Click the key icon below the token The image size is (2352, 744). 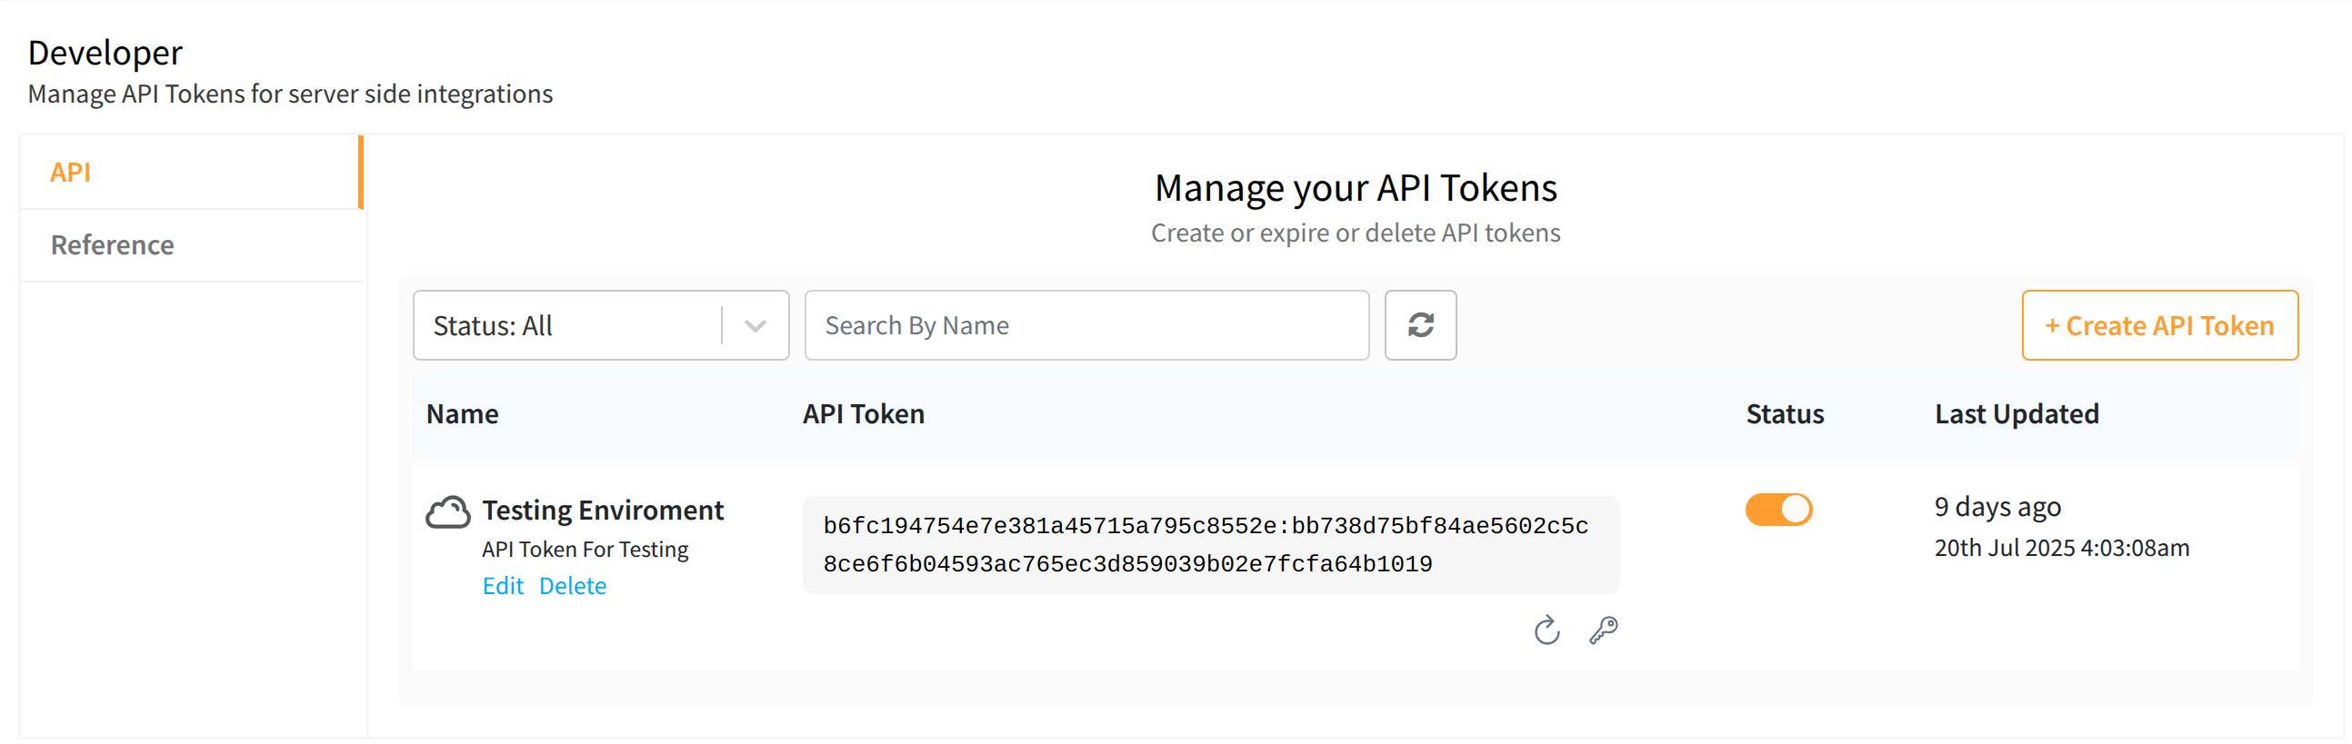click(x=1603, y=630)
